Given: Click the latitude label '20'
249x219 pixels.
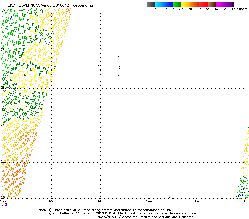Looking at the screenshot, I should 3,197.
